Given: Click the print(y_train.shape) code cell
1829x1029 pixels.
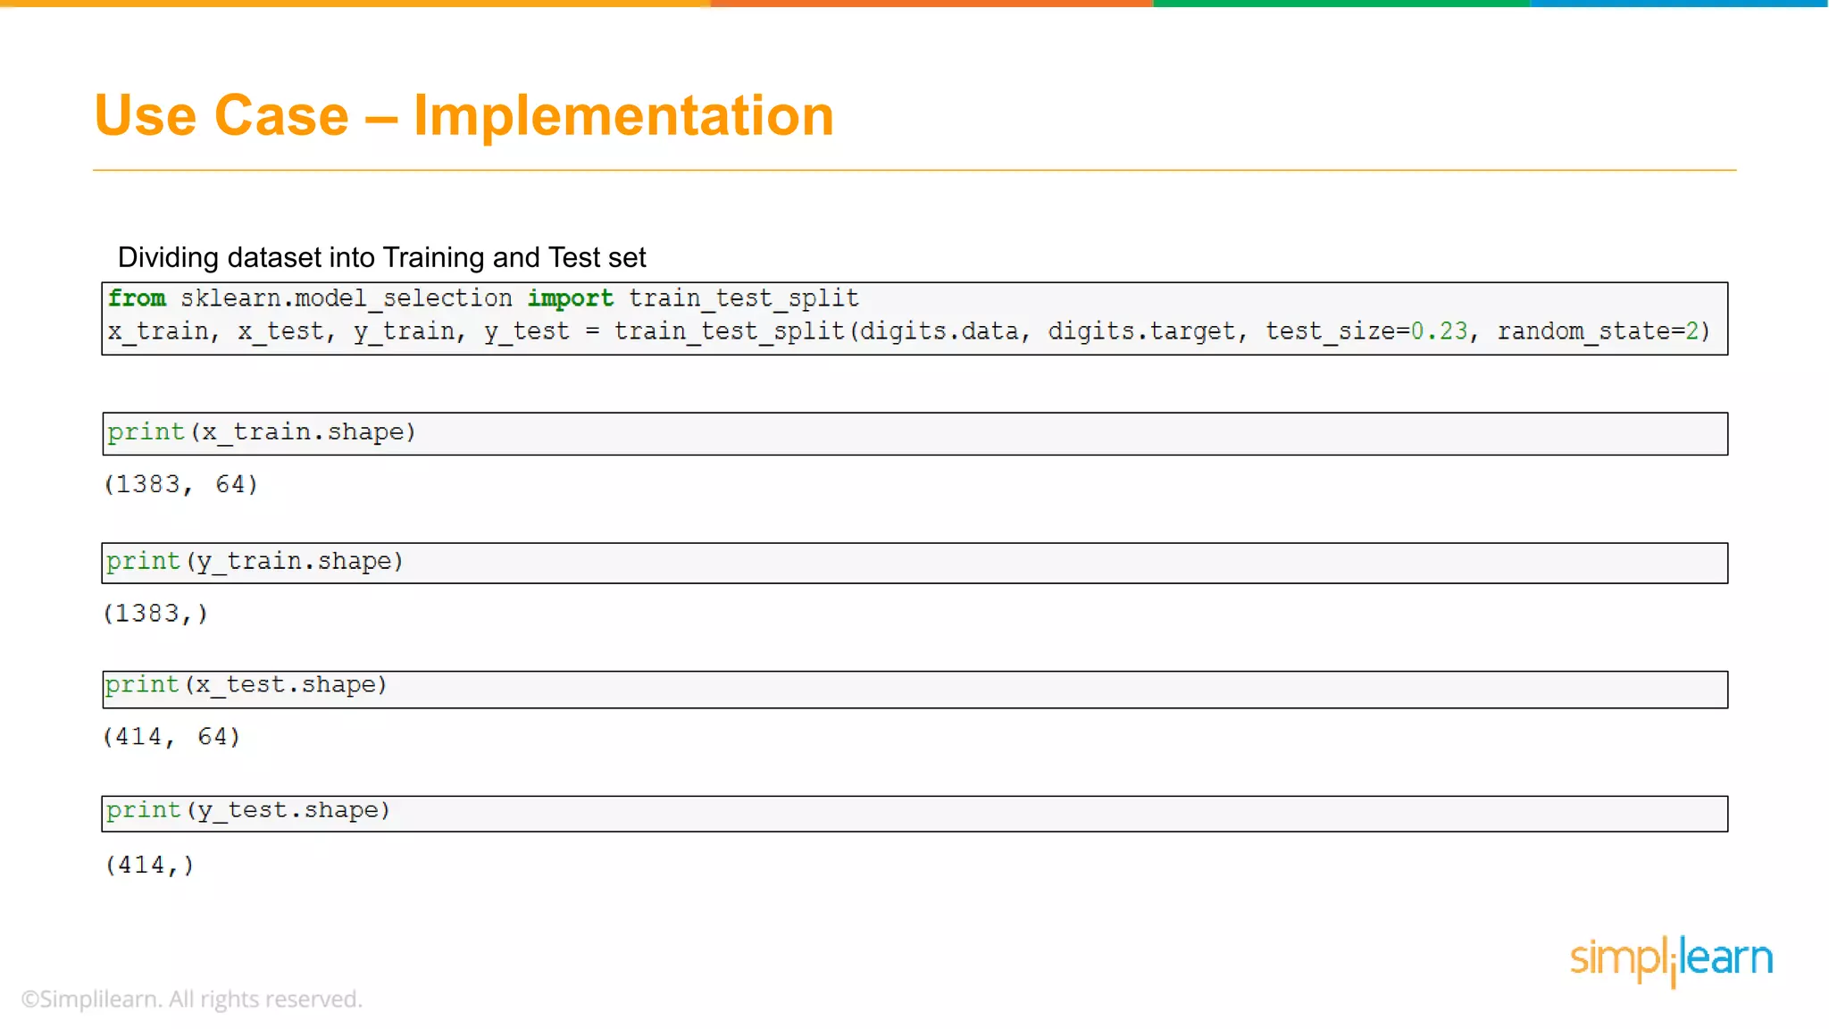Looking at the screenshot, I should click(914, 563).
